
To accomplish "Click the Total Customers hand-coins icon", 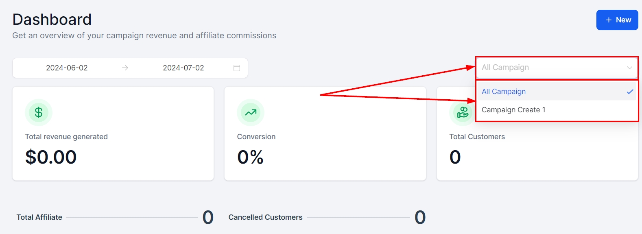I will point(463,112).
